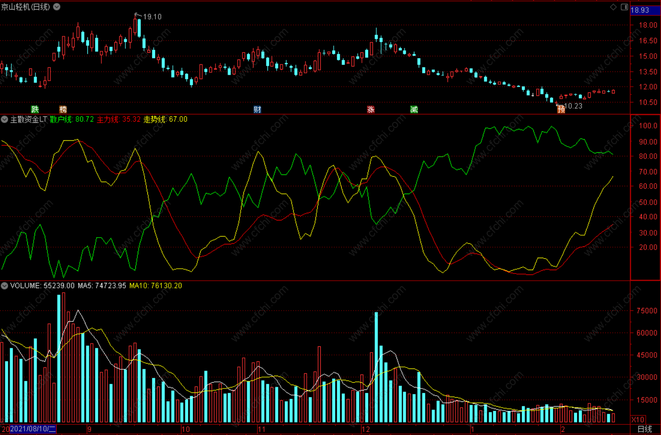The width and height of the screenshot is (661, 435).
Task: Click the 跌 event marker
Action: click(x=35, y=109)
